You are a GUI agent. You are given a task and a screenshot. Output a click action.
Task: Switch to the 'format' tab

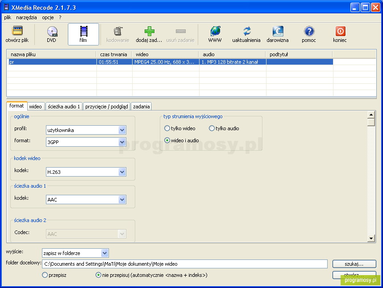click(17, 106)
